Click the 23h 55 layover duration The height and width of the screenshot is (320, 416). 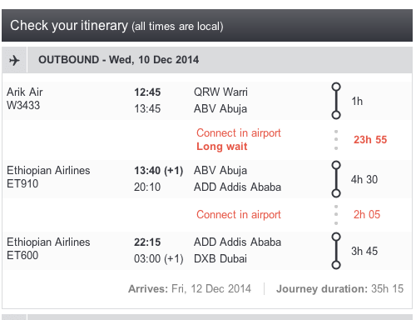[x=370, y=140]
